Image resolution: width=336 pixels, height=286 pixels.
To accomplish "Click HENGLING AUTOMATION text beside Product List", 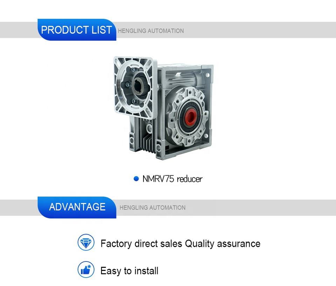I will tap(150, 31).
